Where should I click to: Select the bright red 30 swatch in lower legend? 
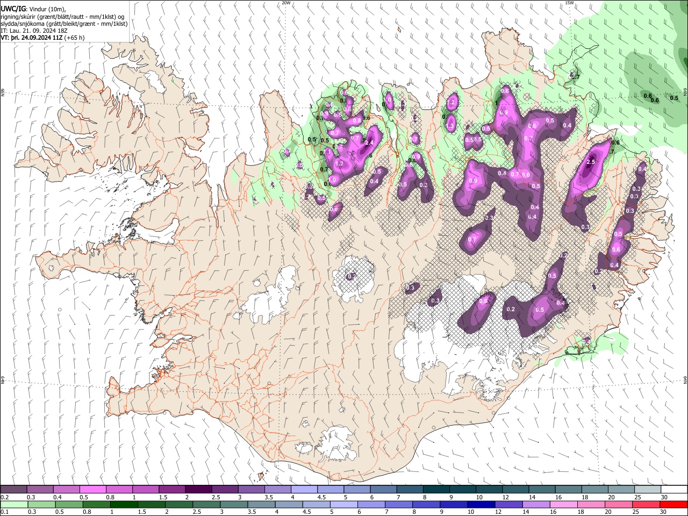(673, 504)
